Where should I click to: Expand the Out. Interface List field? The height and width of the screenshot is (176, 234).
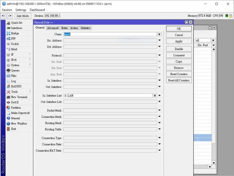[x=160, y=102]
